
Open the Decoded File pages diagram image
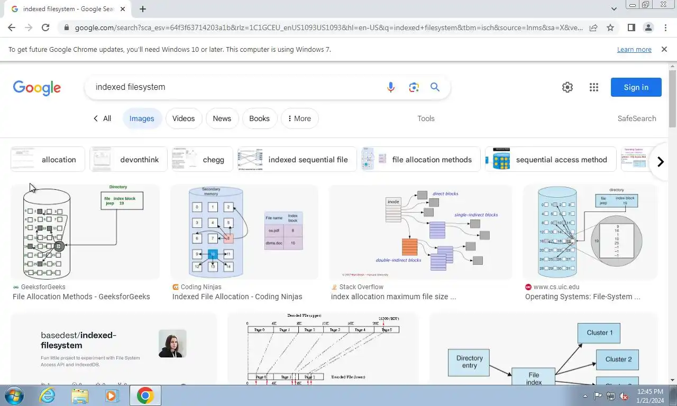pyautogui.click(x=323, y=349)
